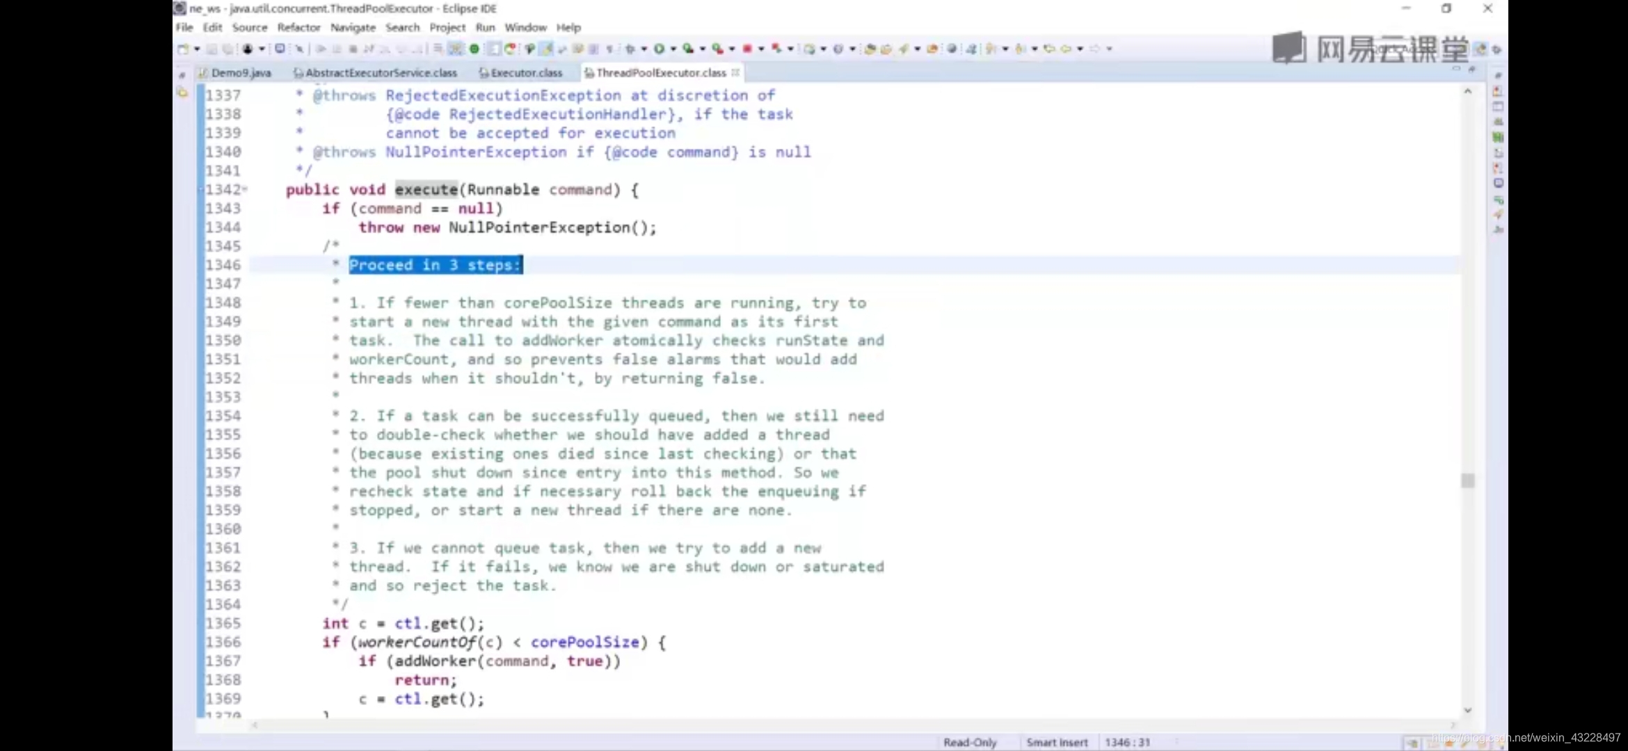The width and height of the screenshot is (1628, 751).
Task: Click the Coverage launch icon
Action: (x=688, y=49)
